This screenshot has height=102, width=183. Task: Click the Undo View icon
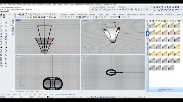click(55, 14)
